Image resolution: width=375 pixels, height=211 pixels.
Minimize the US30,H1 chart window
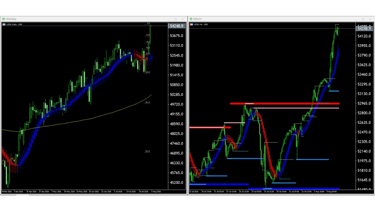click(356, 19)
